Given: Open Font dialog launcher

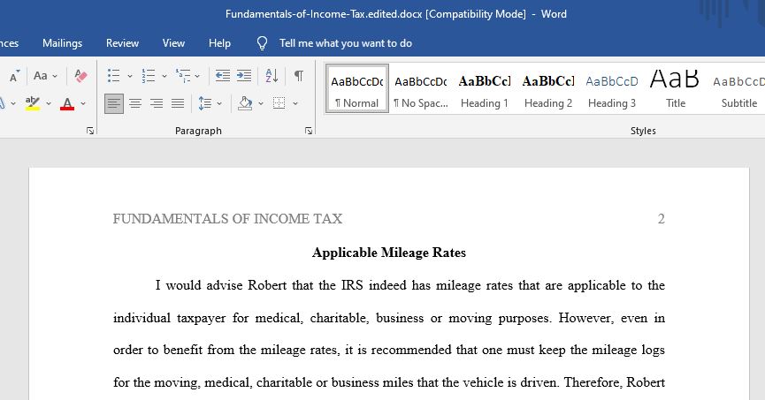Looking at the screenshot, I should coord(90,131).
